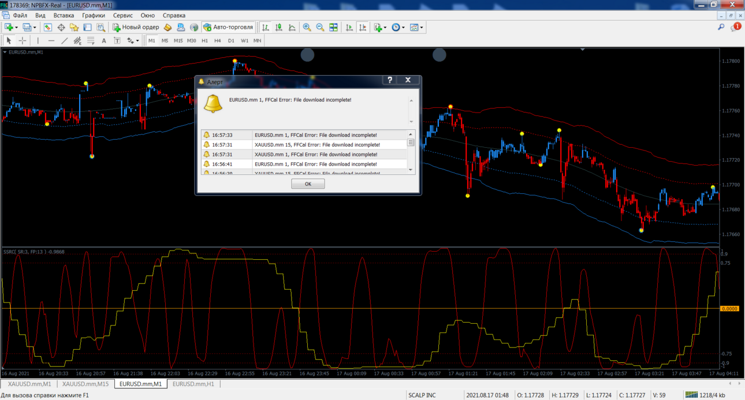Open the Profiles toolbar icon
The image size is (745, 400).
click(27, 27)
